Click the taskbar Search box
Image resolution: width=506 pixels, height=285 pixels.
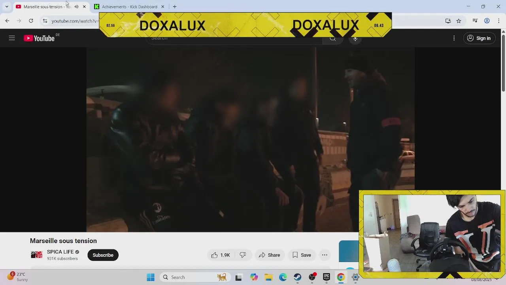pos(195,277)
